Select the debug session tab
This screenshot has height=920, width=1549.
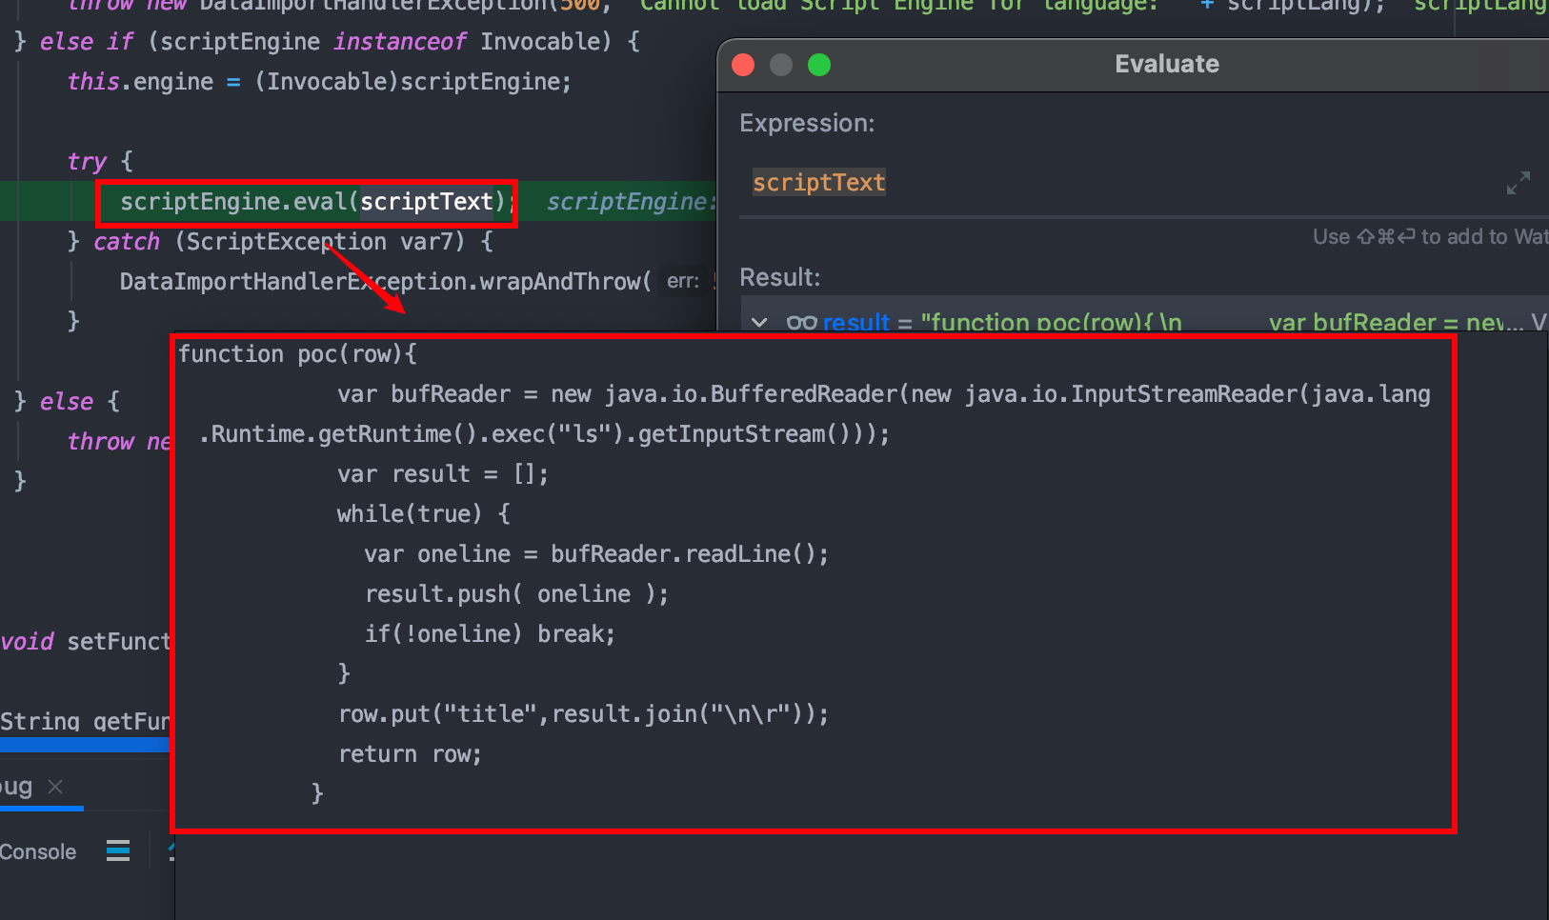coord(17,787)
